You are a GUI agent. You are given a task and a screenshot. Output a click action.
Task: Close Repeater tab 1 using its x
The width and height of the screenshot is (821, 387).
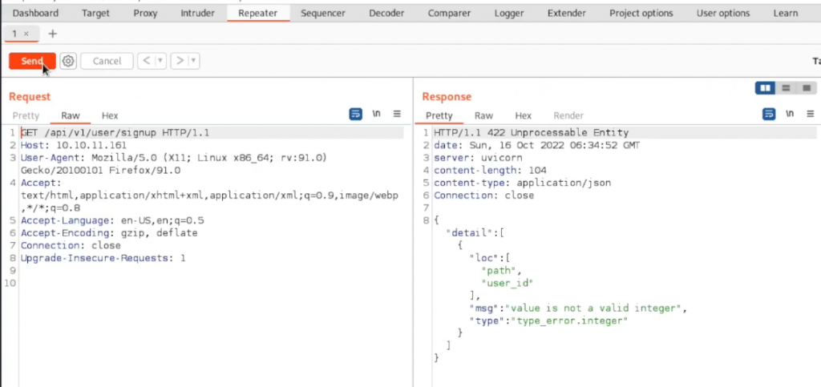[26, 34]
